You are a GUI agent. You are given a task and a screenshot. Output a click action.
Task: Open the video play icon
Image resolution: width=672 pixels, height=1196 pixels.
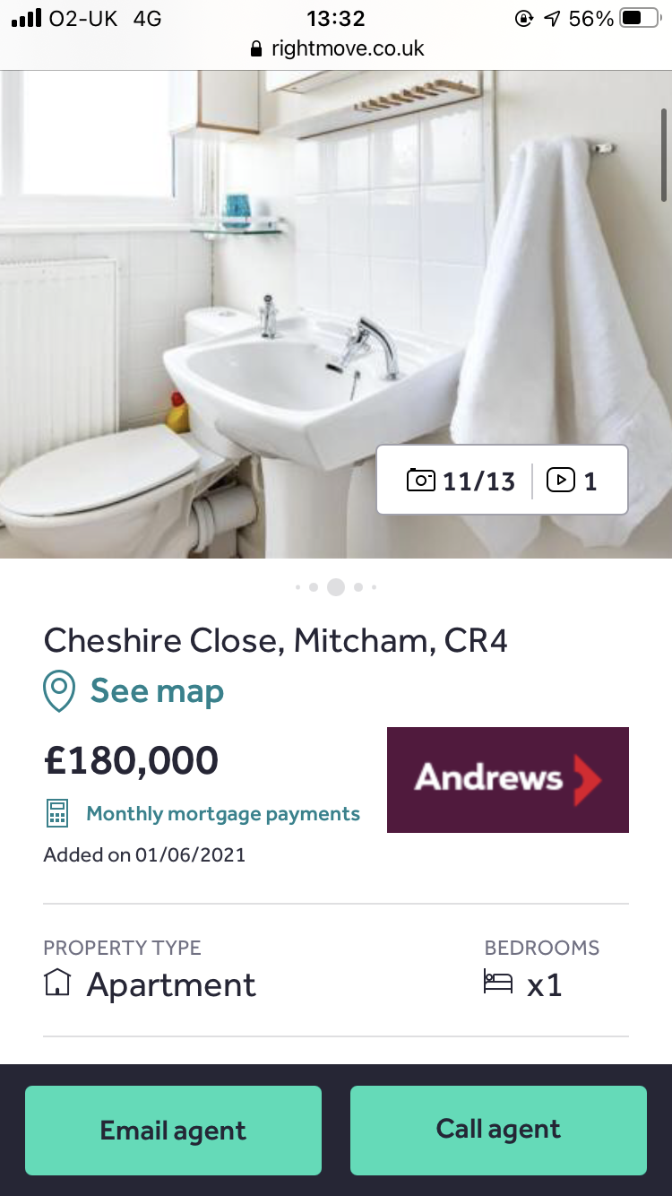(x=560, y=481)
